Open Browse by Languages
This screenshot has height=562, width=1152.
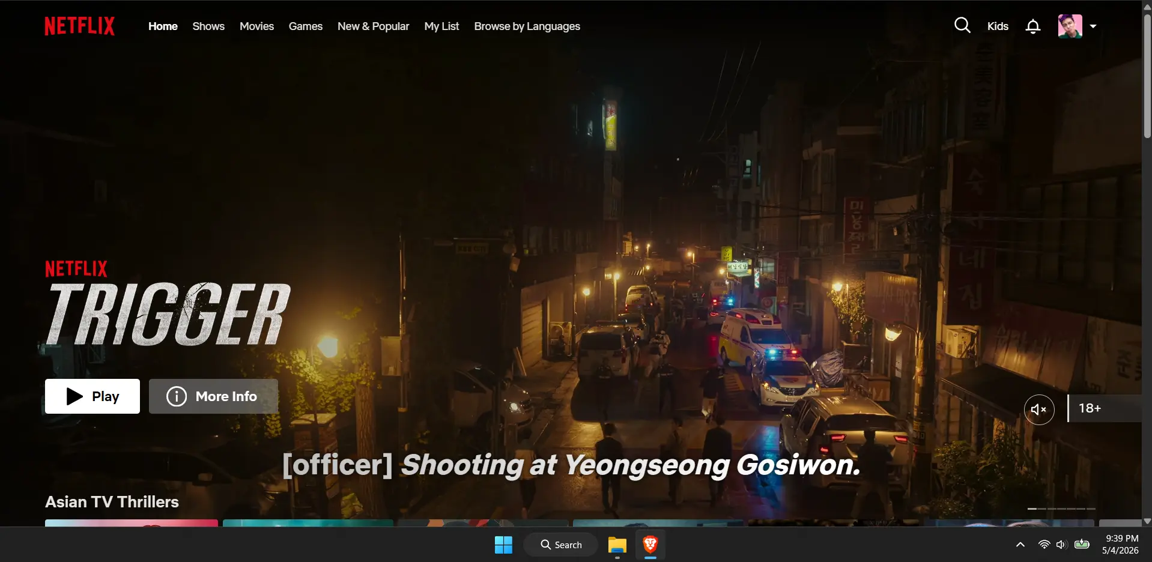[x=527, y=26]
